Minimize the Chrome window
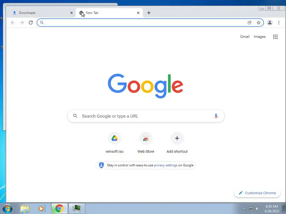Image resolution: width=286 pixels, height=214 pixels. pyautogui.click(x=262, y=8)
